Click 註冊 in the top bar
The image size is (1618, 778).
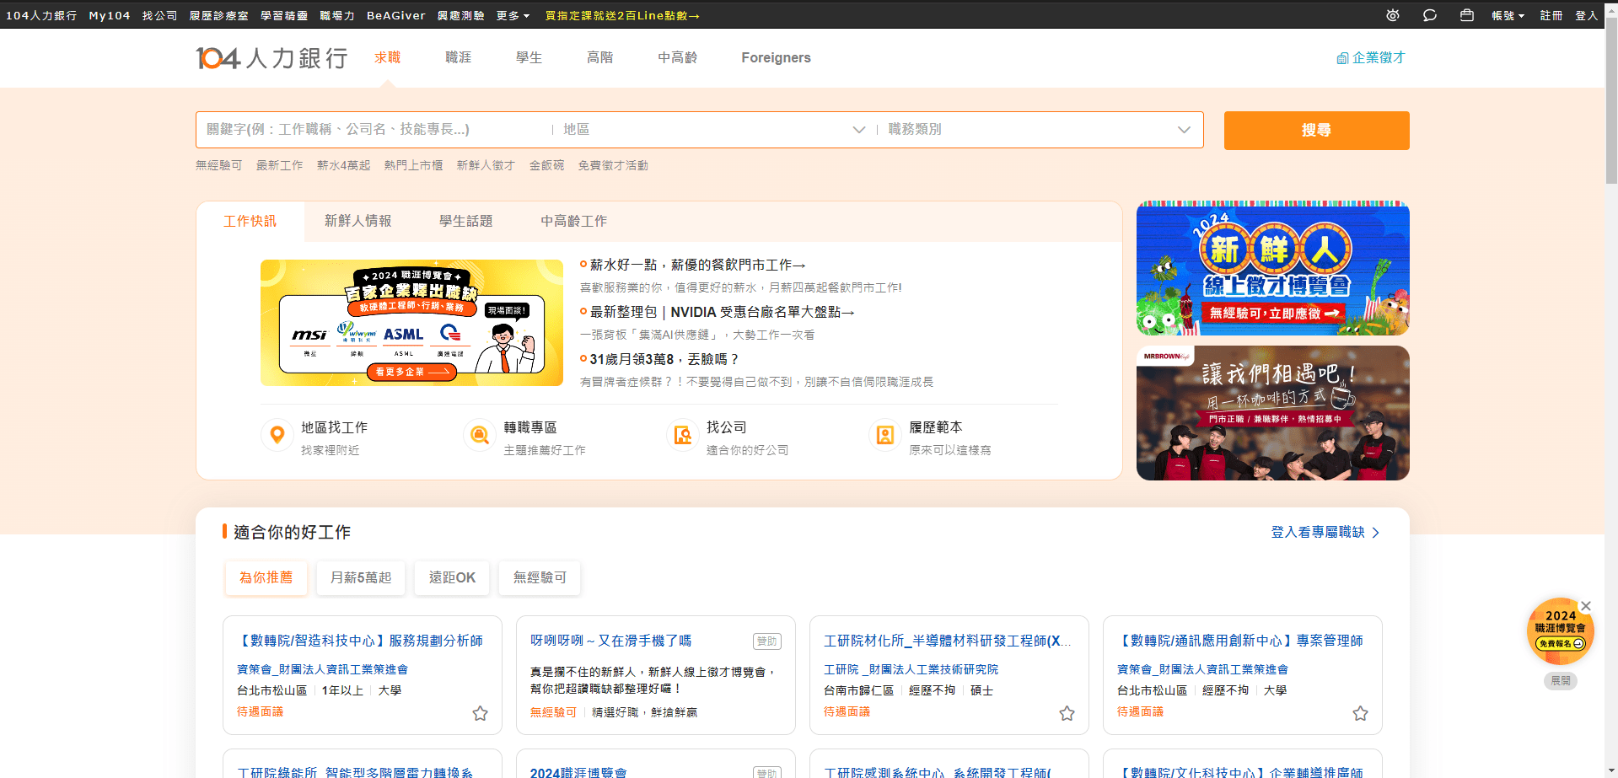[1551, 15]
